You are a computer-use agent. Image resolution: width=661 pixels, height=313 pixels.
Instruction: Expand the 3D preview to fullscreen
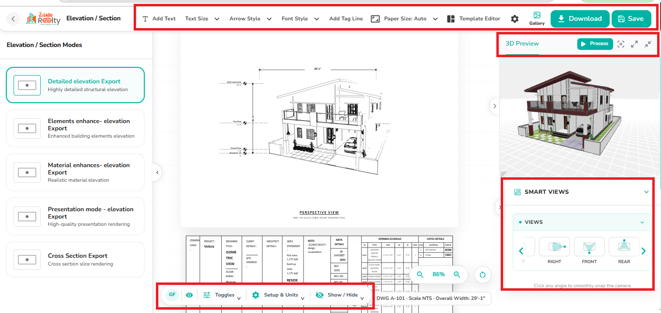(634, 44)
